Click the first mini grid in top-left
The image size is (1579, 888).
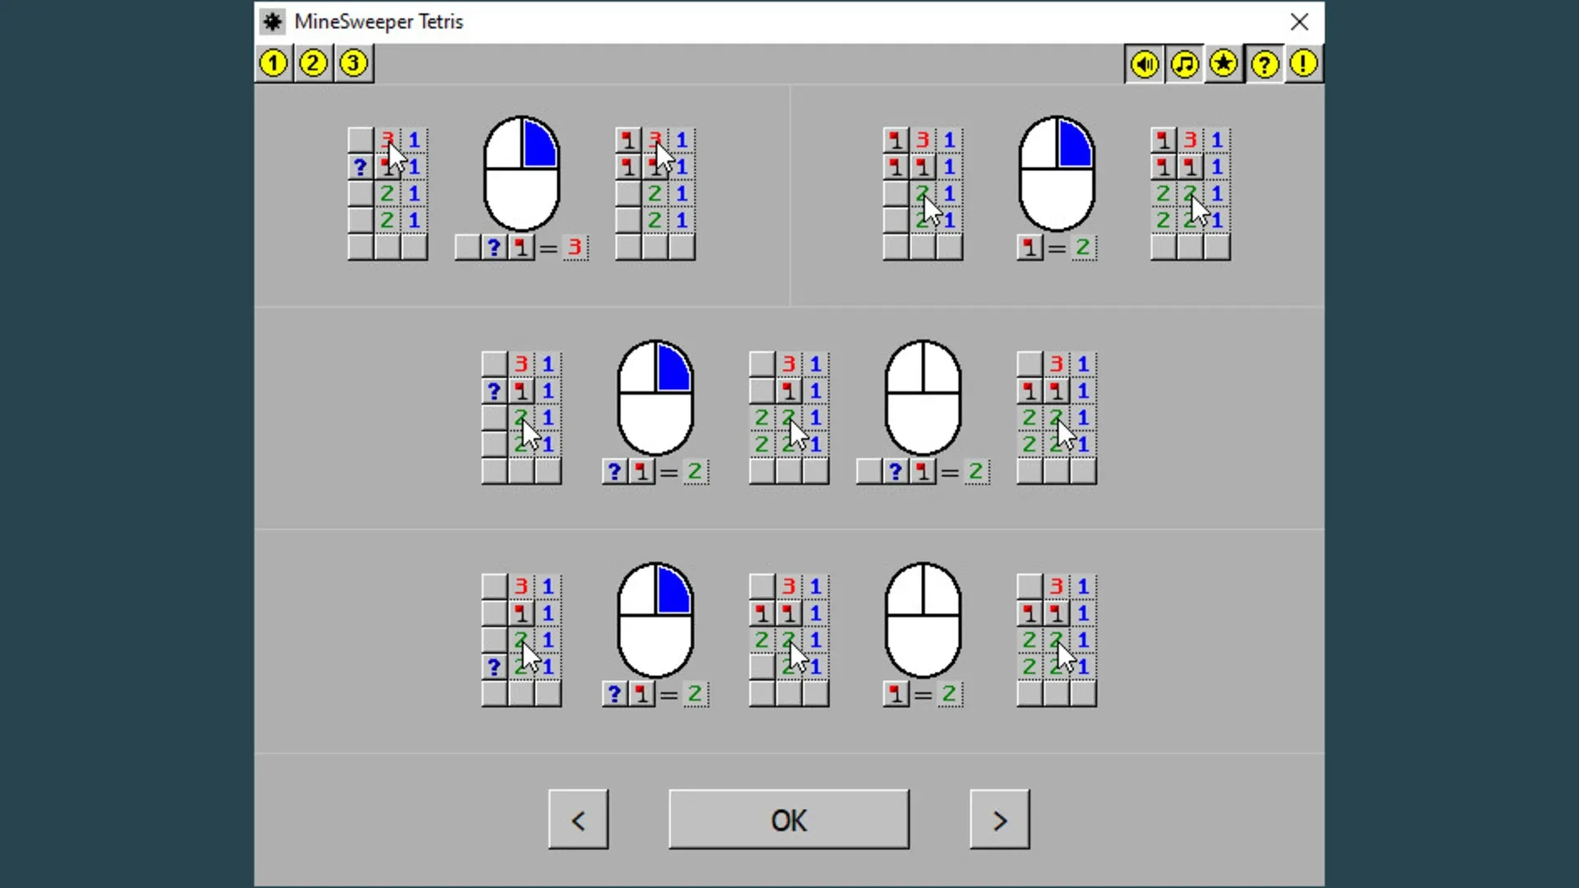click(387, 194)
